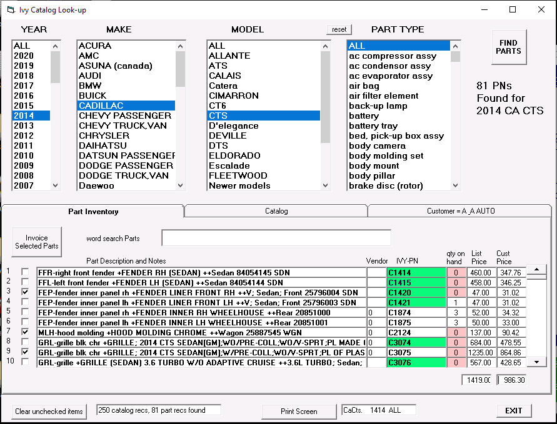Image resolution: width=557 pixels, height=424 pixels.
Task: Check row 5 FENDER INNER RH WHEELHOUSE checkbox
Action: point(25,312)
